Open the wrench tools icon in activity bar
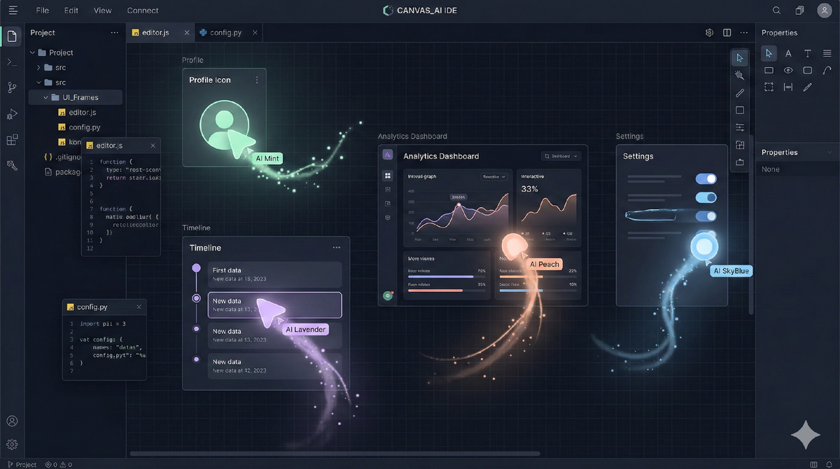The width and height of the screenshot is (840, 469). (x=12, y=165)
